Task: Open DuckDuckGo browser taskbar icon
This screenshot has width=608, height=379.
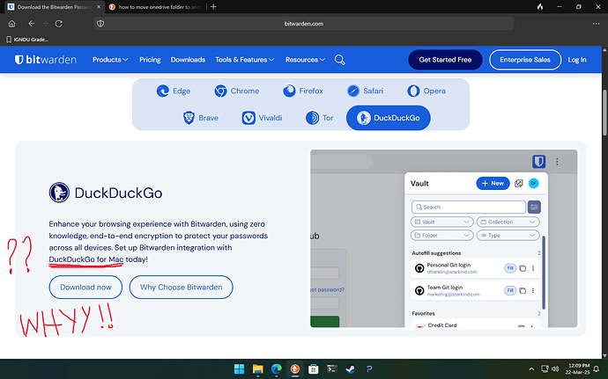Action: (x=295, y=369)
